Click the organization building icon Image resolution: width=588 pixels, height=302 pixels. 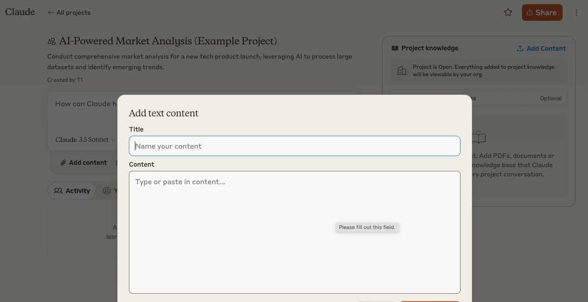(x=402, y=70)
